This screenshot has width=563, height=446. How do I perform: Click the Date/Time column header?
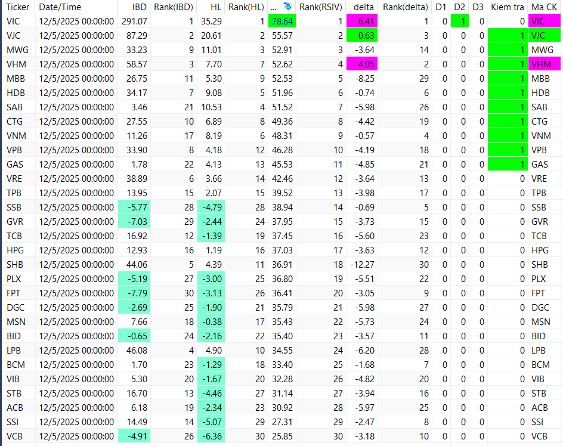60,7
